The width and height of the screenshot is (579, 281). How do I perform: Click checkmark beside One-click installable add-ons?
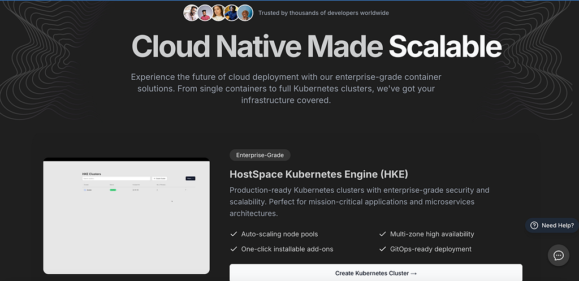[234, 249]
